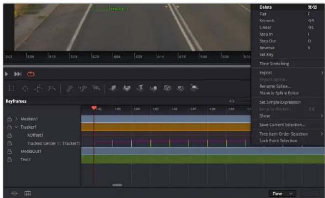This screenshot has width=325, height=198.
Task: Toggle the lock for the MediaOut1 track
Action: click(9, 151)
